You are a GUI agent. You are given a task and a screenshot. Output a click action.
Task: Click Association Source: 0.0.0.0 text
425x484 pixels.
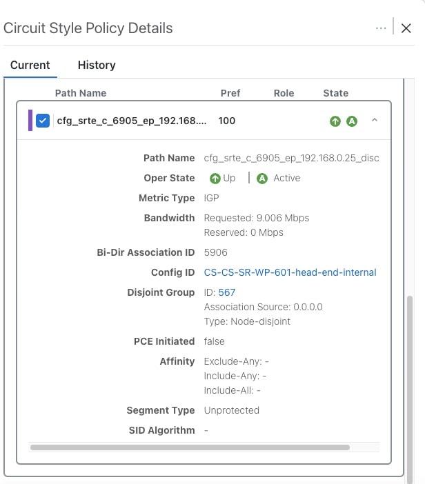pos(263,307)
